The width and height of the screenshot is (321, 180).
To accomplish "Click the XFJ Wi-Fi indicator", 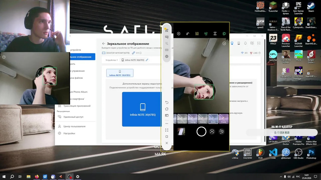I will (244, 53).
